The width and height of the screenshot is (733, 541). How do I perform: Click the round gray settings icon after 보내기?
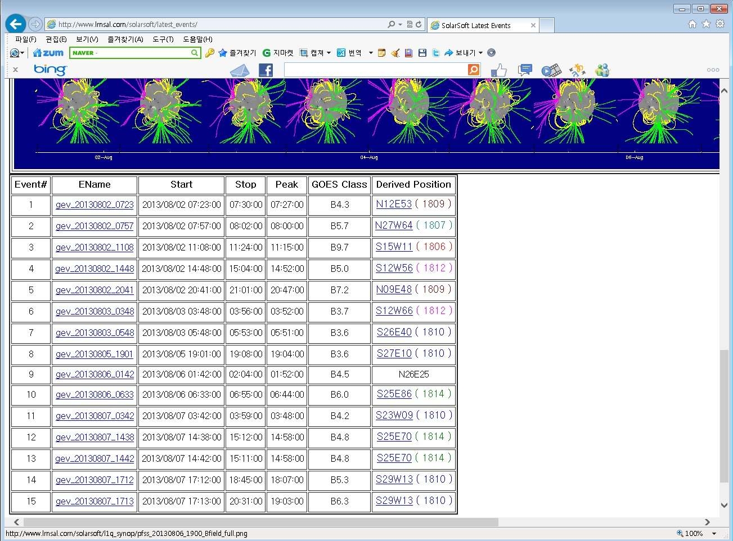[x=491, y=53]
